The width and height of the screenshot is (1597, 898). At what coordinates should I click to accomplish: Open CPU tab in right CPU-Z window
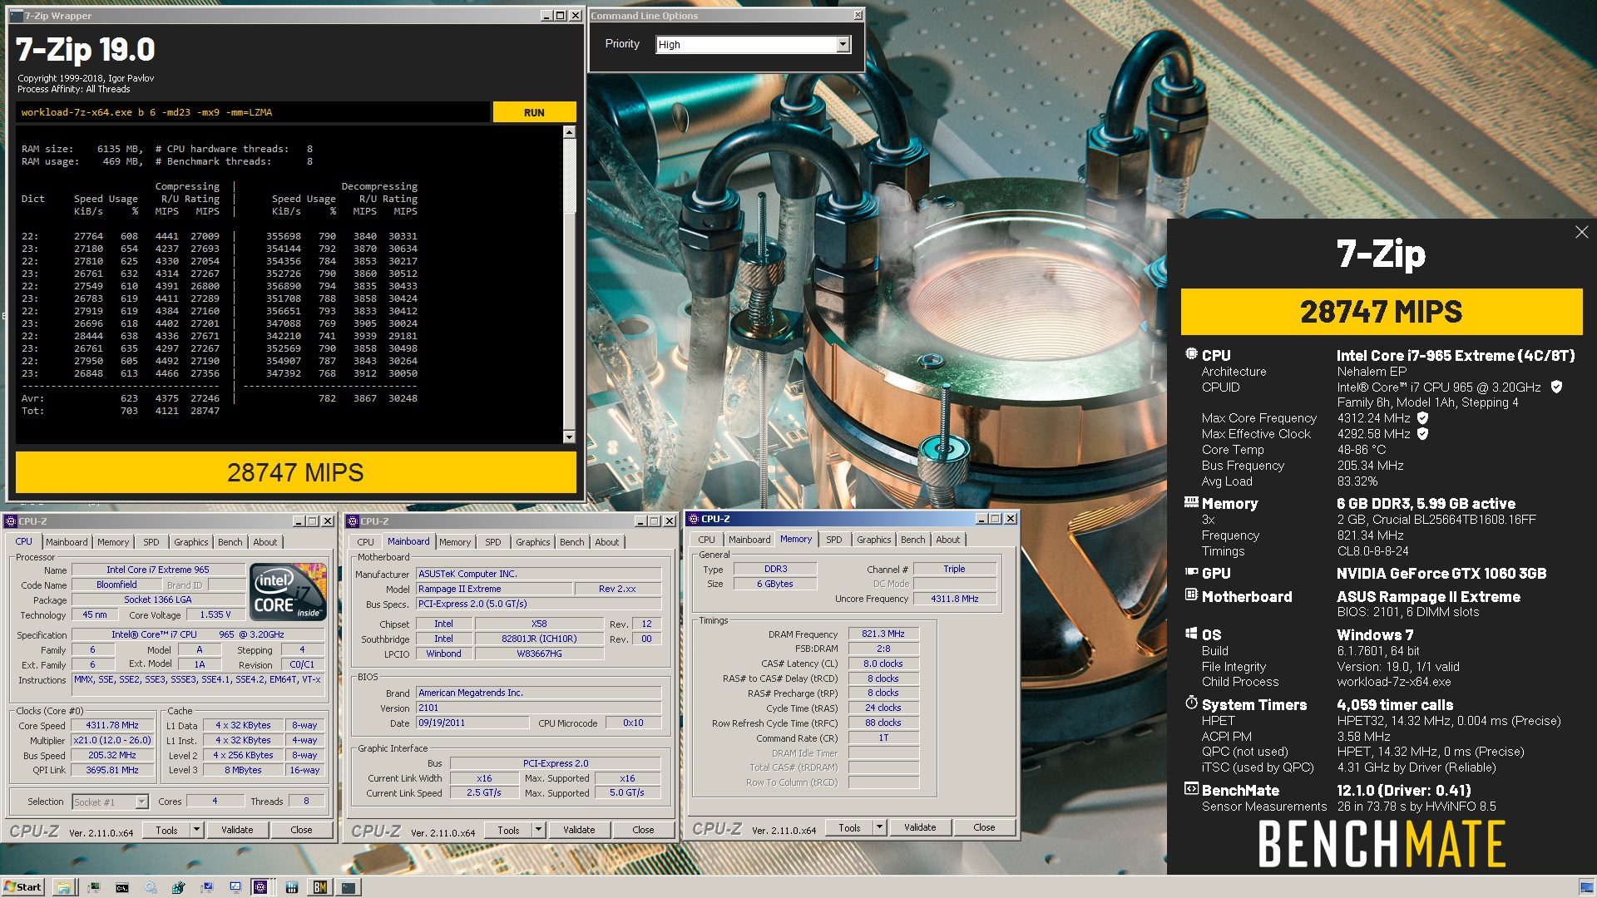click(x=706, y=540)
